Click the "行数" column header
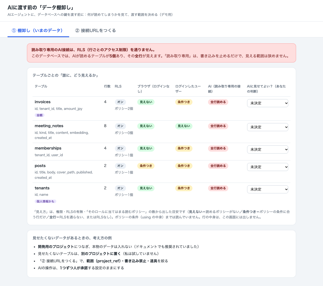Screen dimensions: 323x286 point(107,86)
